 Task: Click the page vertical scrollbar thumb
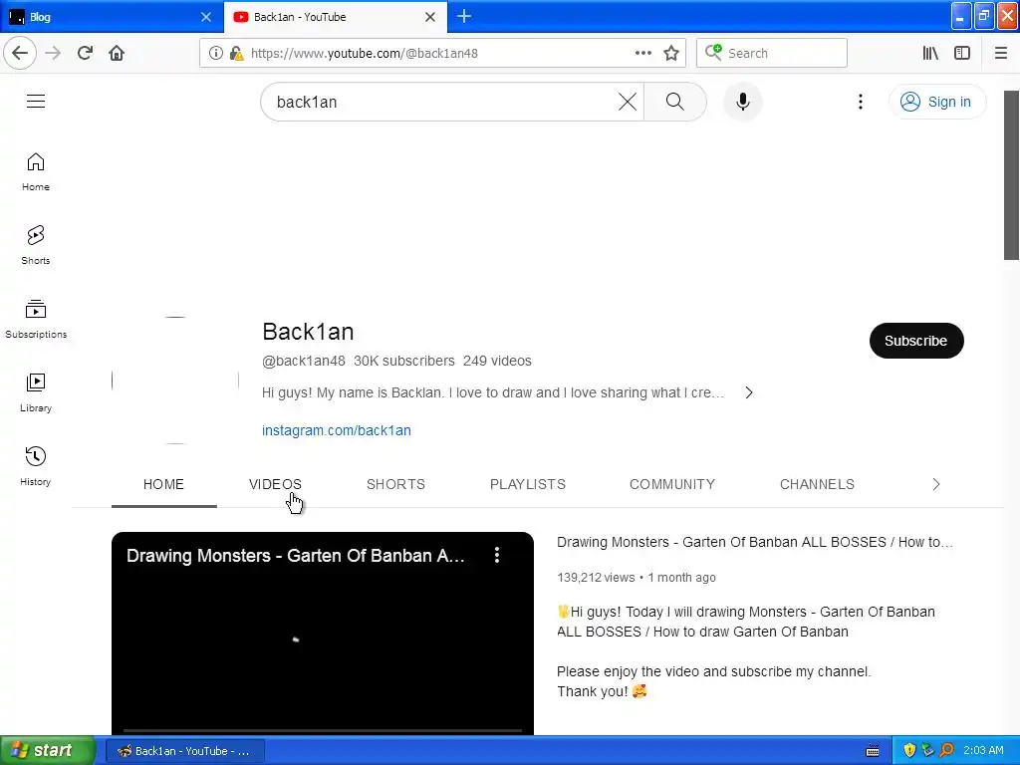coord(1011,175)
